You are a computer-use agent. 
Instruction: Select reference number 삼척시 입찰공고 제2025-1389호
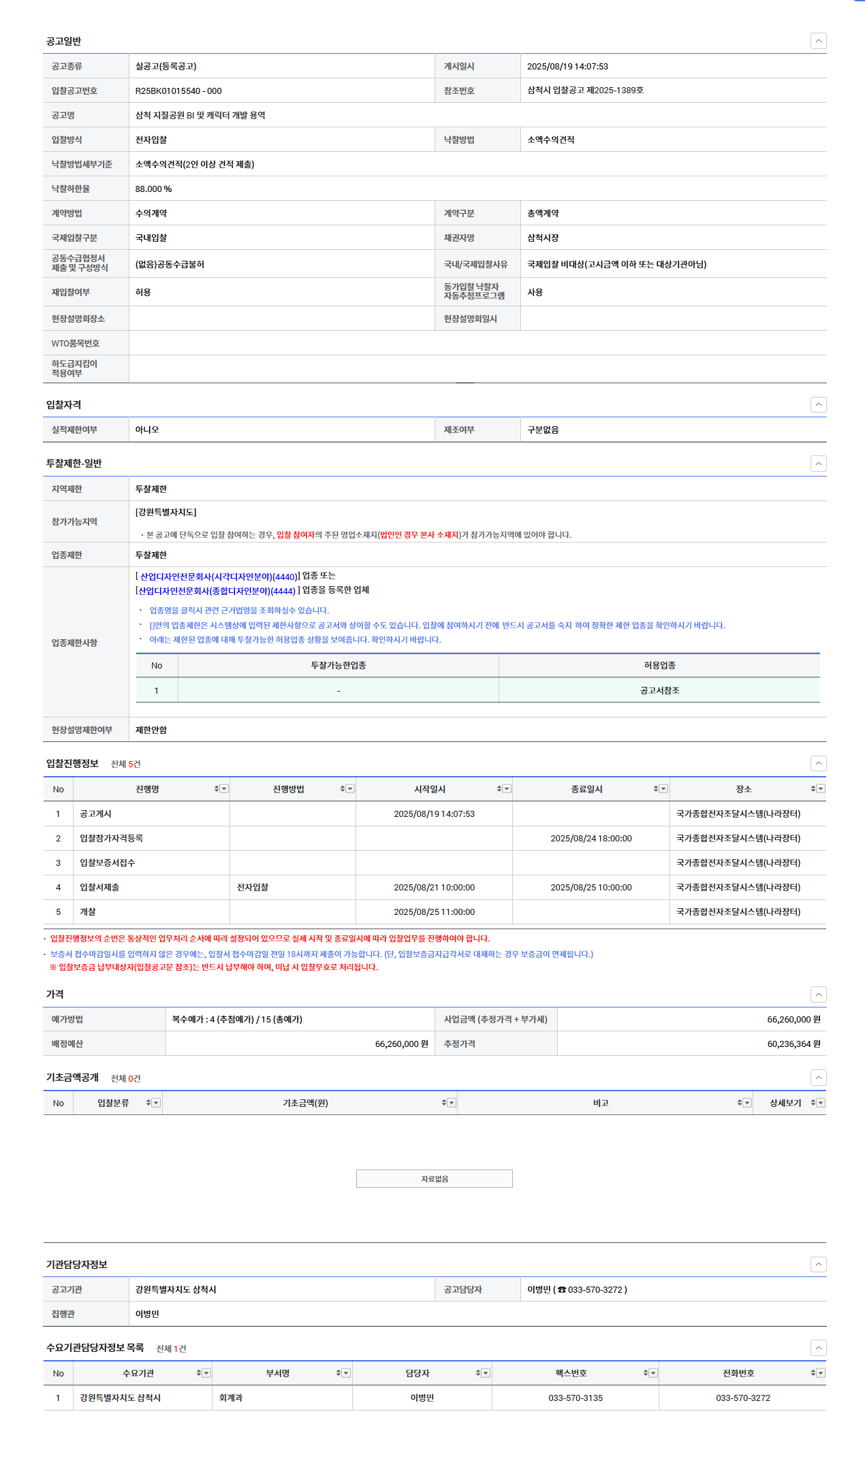tap(585, 91)
